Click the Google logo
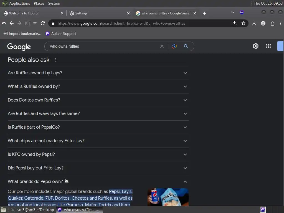The image size is (284, 213). coord(19,47)
